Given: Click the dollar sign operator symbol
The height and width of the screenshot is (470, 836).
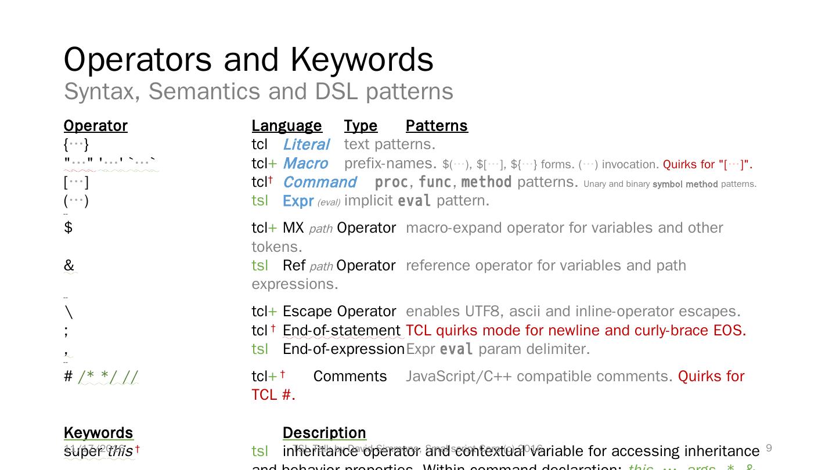Looking at the screenshot, I should tap(69, 227).
